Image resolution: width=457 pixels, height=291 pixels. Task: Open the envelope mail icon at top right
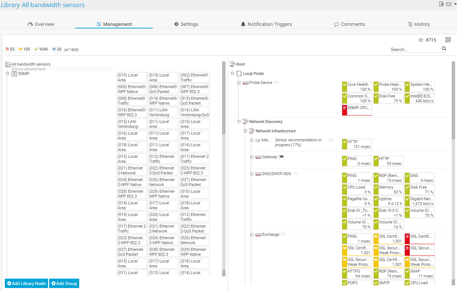448,4
